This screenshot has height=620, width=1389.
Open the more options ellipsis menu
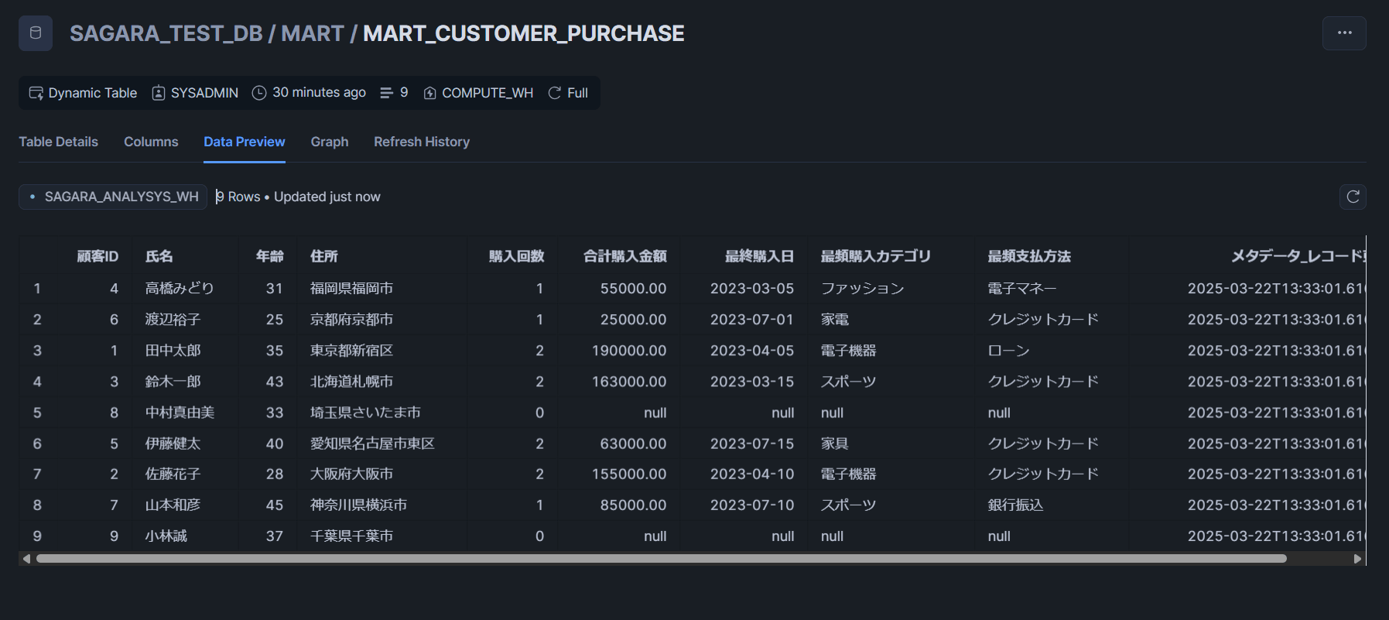pyautogui.click(x=1344, y=33)
